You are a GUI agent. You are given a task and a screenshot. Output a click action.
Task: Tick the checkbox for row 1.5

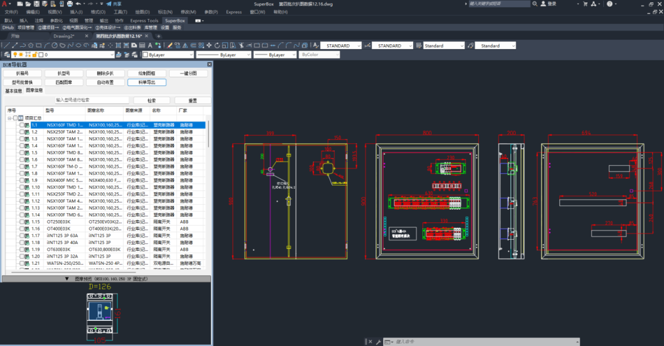22,152
